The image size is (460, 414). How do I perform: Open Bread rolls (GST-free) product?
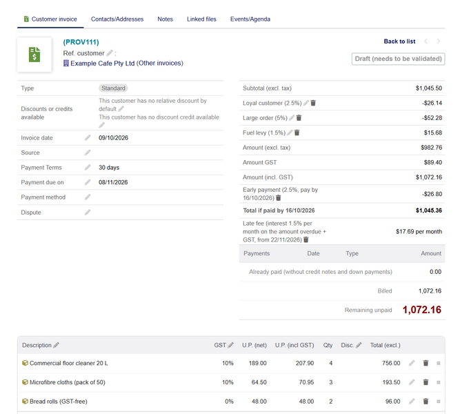(59, 402)
